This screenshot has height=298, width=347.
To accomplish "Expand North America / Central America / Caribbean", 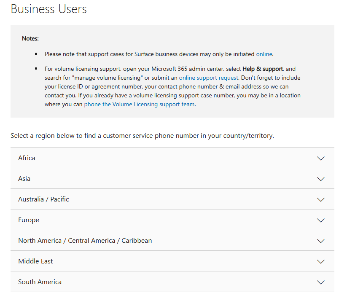I will 85,241.
